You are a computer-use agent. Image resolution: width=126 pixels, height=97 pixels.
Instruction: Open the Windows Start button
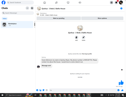coord(2,95)
